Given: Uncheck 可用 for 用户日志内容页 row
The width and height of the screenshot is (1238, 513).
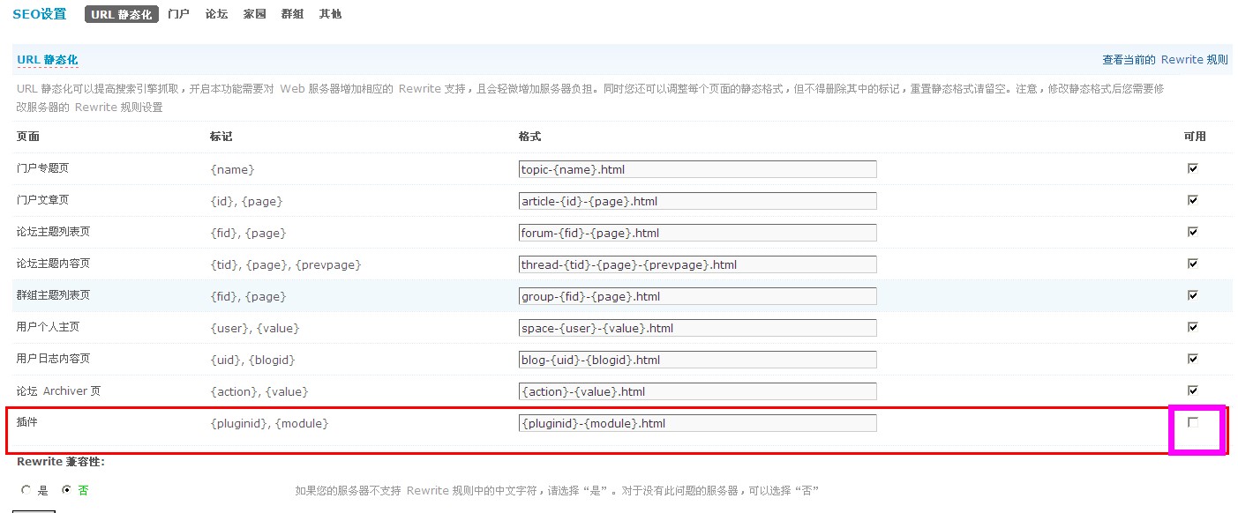Looking at the screenshot, I should 1193,358.
